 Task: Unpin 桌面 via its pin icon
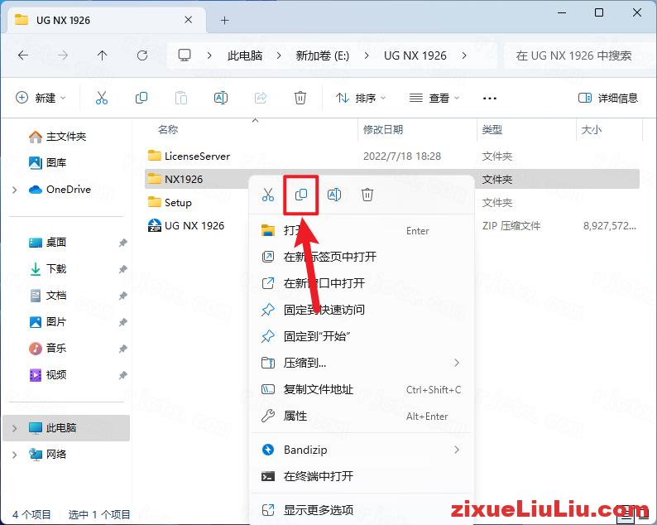pos(122,243)
